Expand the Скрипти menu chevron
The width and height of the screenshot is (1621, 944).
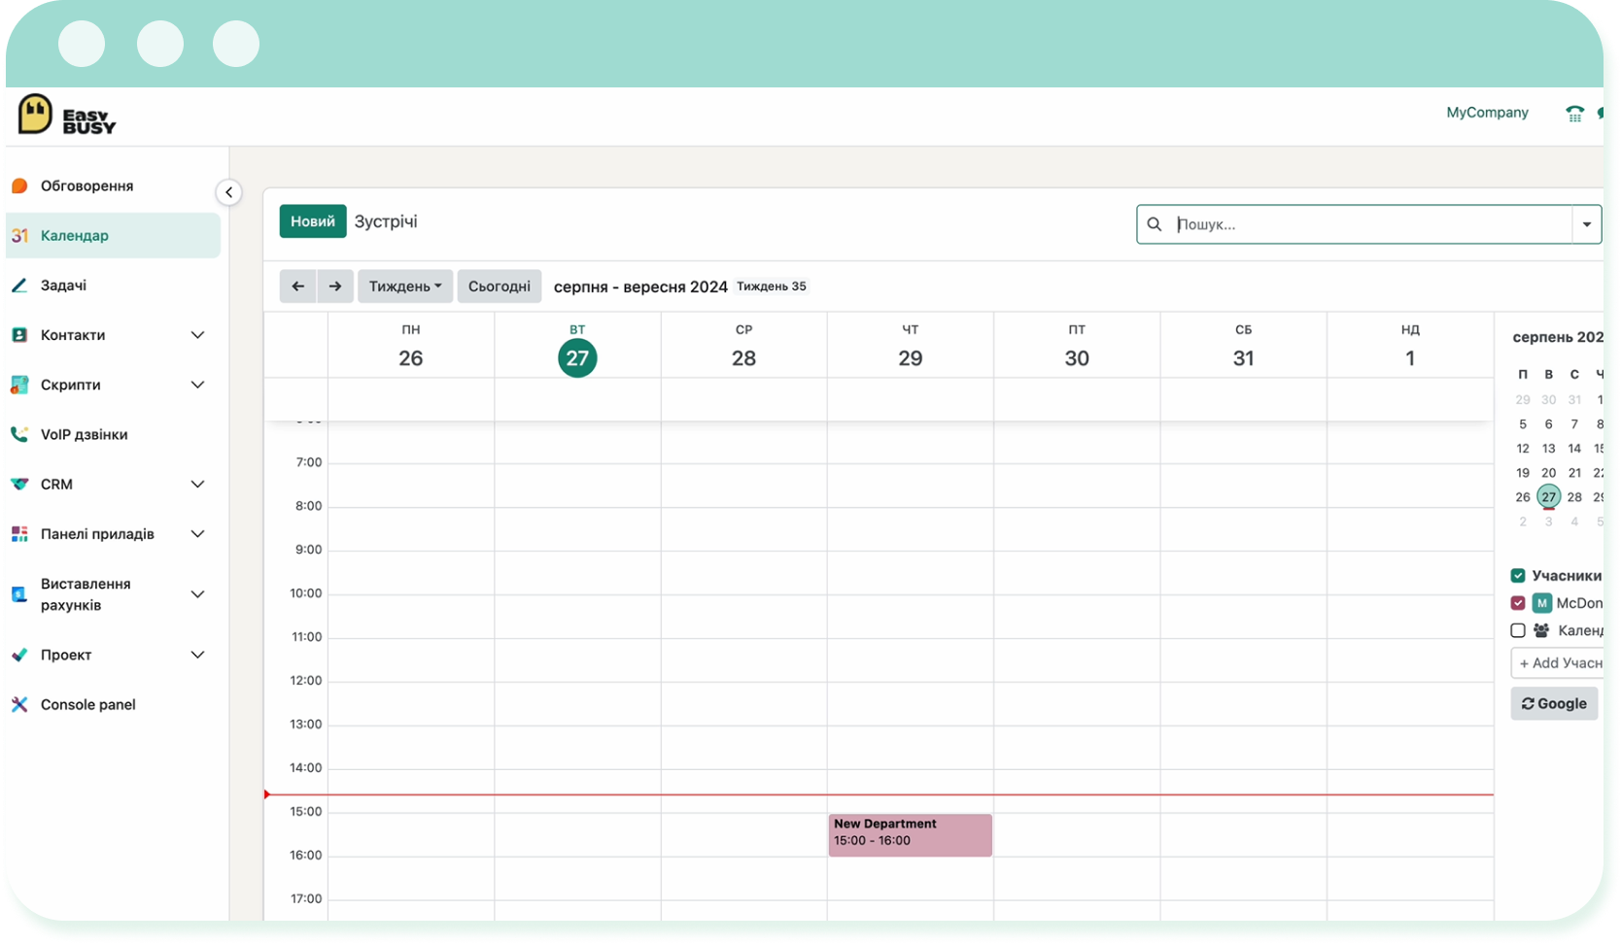(x=197, y=385)
